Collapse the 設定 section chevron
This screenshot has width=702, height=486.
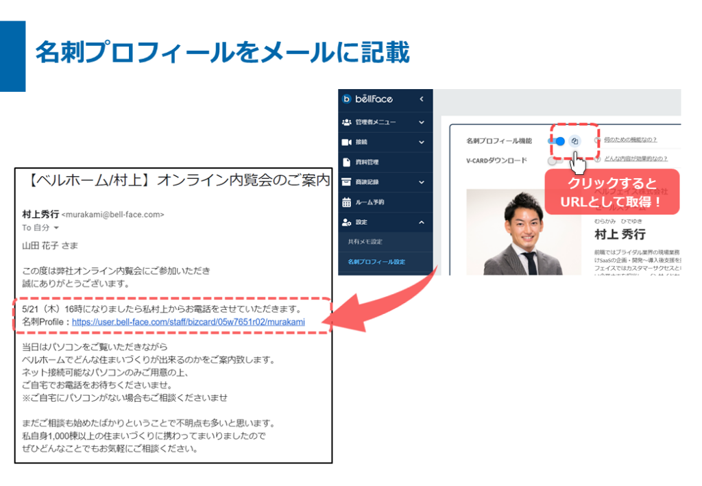point(422,222)
